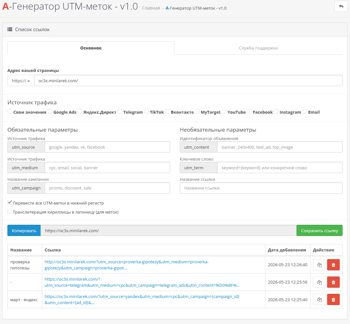Open the https:// protocol dropdown
This screenshot has width=350, height=324.
click(21, 81)
